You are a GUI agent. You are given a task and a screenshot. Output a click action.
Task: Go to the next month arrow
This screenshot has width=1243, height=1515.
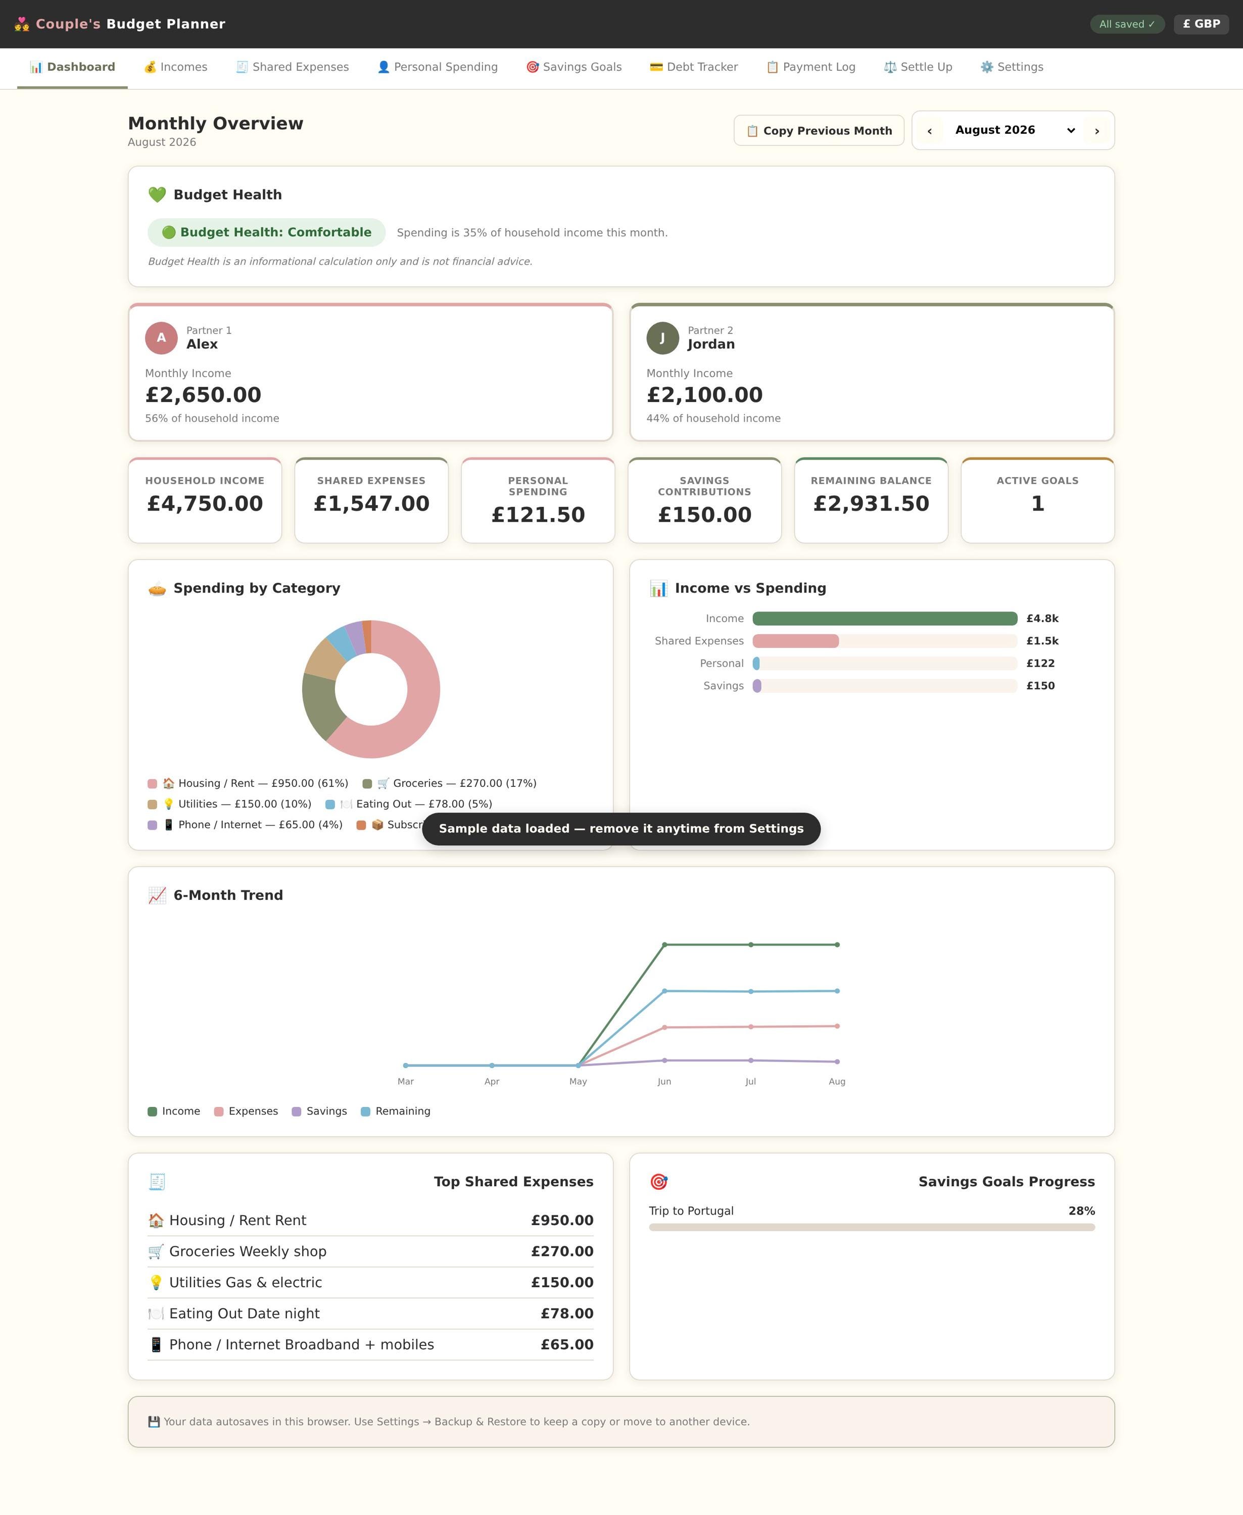1096,131
